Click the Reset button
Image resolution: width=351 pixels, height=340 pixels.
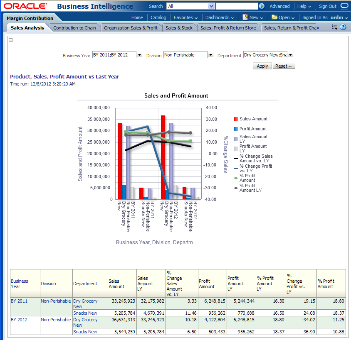click(x=284, y=66)
